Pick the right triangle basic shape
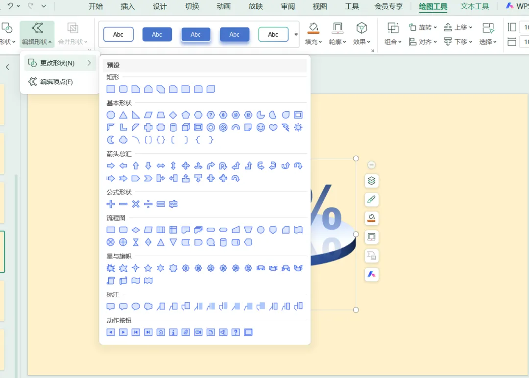 coord(136,115)
